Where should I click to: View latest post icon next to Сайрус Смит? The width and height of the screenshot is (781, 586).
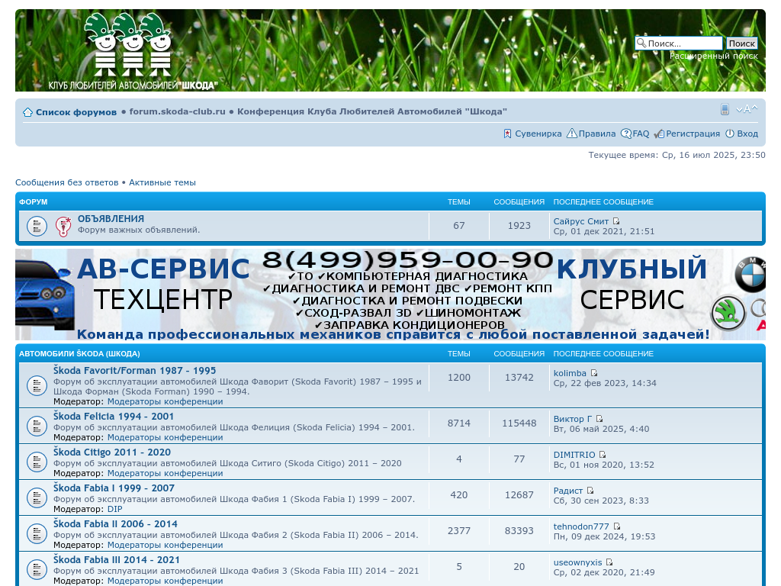point(616,221)
